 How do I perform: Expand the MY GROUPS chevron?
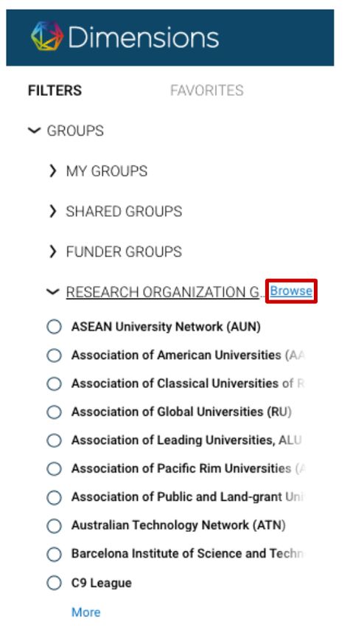(x=53, y=171)
